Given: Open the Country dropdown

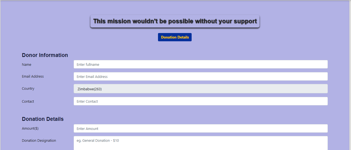Looking at the screenshot, I should pyautogui.click(x=200, y=89).
